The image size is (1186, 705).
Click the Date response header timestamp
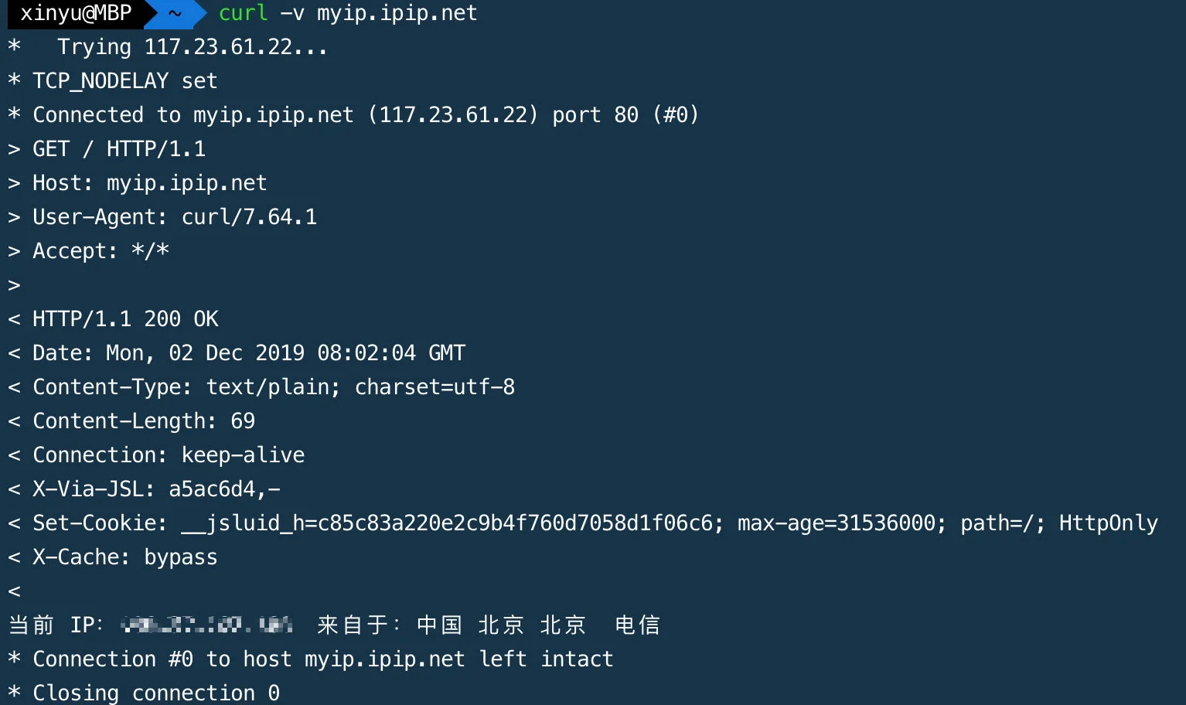click(x=317, y=353)
